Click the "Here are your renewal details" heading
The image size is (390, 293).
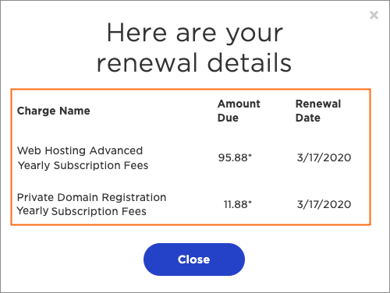pos(194,48)
